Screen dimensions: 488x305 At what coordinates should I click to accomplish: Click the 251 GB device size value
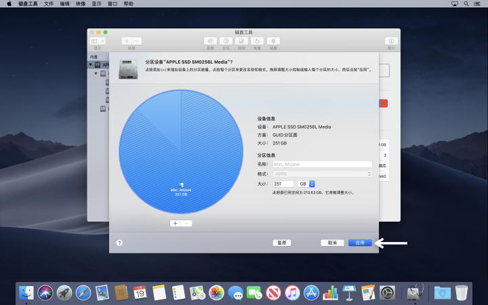pyautogui.click(x=279, y=144)
